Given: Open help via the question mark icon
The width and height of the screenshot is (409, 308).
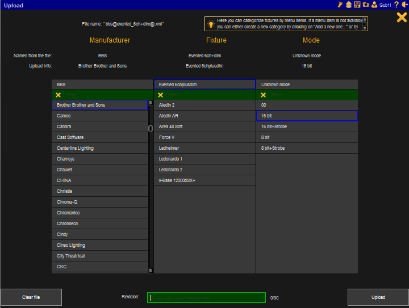Looking at the screenshot, I should click(x=397, y=5).
